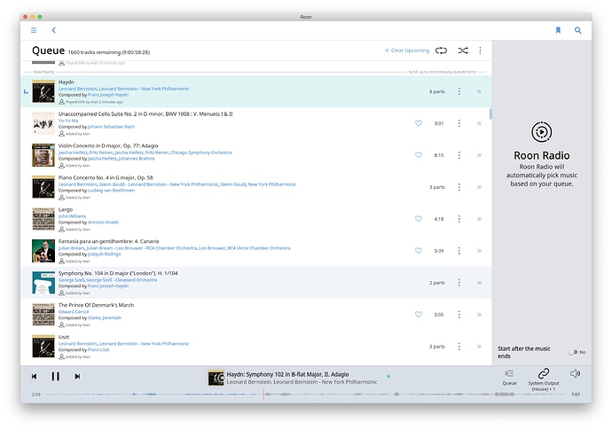
Task: Open volume speaker control
Action: [575, 373]
